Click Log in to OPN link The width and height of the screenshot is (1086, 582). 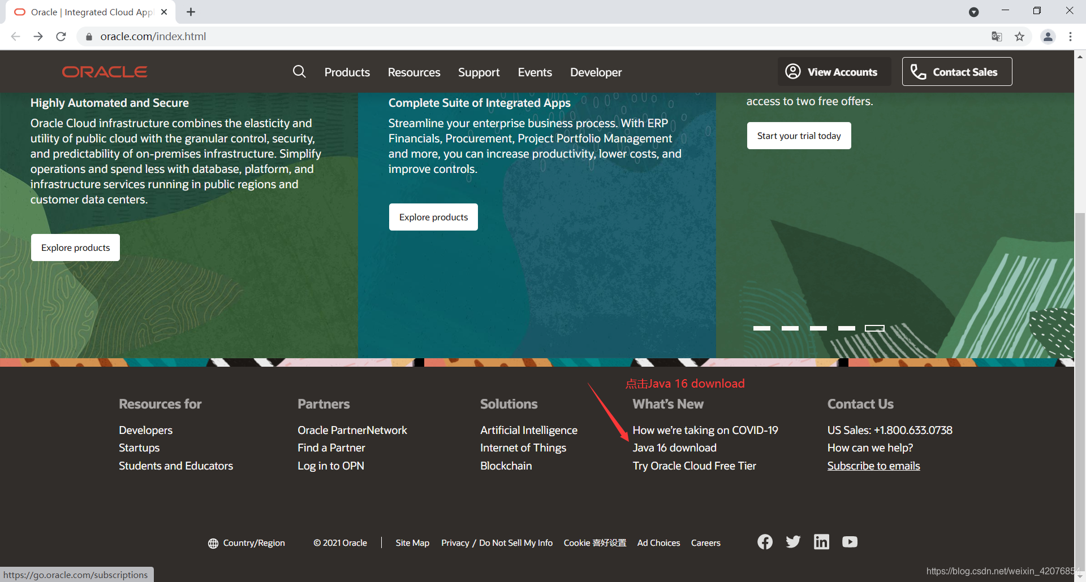(x=331, y=466)
